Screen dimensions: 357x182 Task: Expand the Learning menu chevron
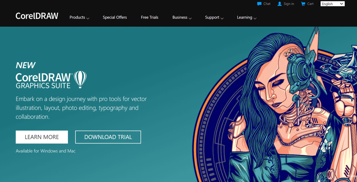tap(255, 18)
